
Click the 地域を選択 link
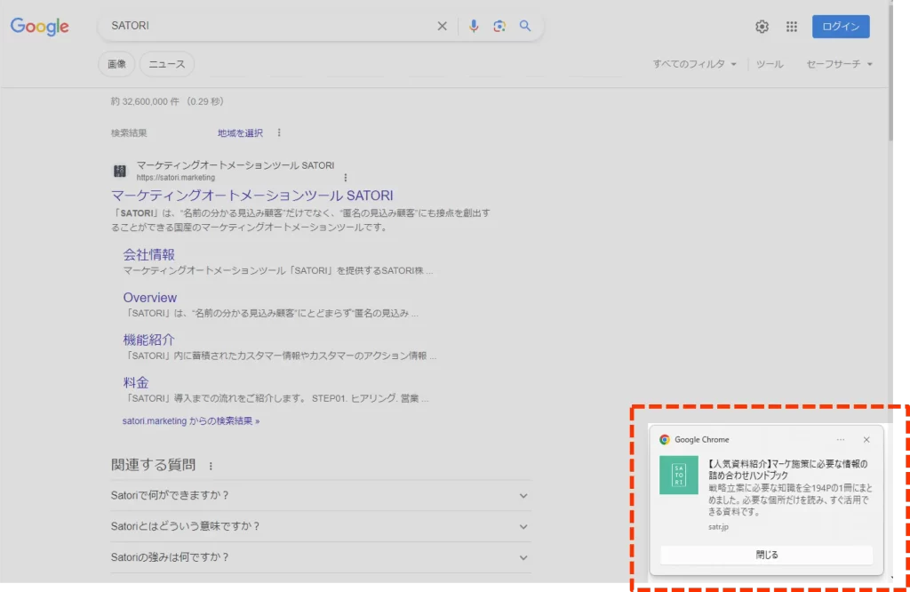click(x=240, y=133)
